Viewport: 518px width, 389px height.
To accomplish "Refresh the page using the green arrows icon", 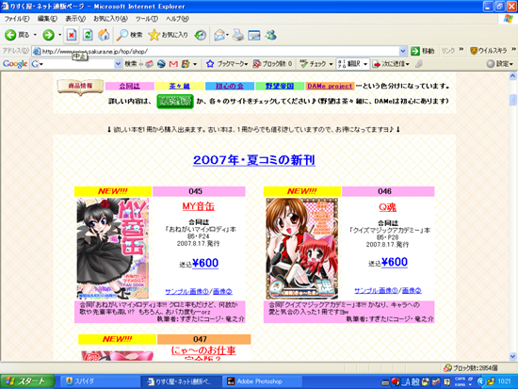I will 88,35.
